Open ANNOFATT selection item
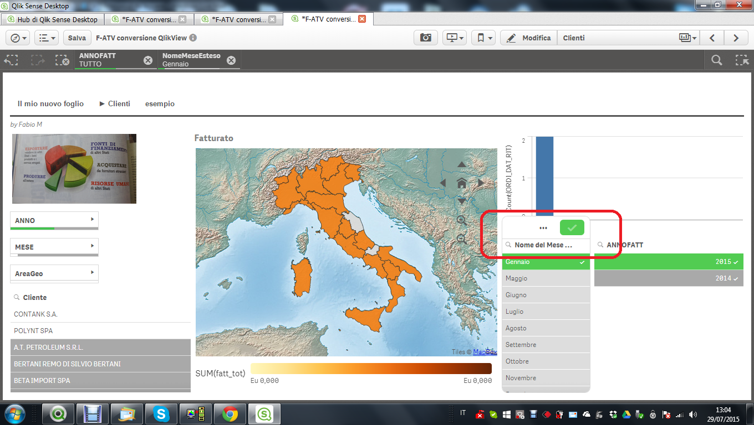The height and width of the screenshot is (425, 754). (x=109, y=60)
